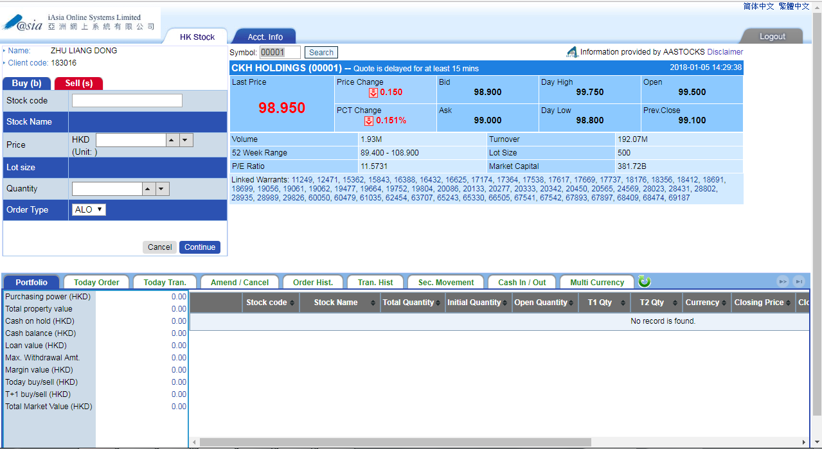Image resolution: width=822 pixels, height=449 pixels.
Task: Click the Market Capital value 381.72B
Action: [x=632, y=166]
